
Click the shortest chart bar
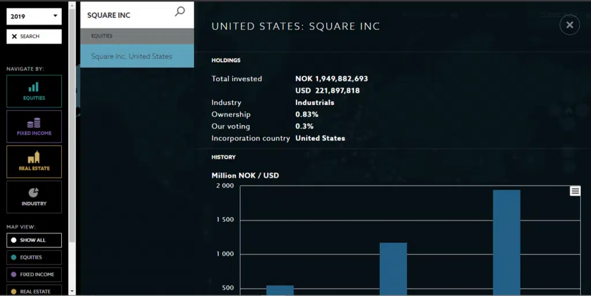[280, 290]
